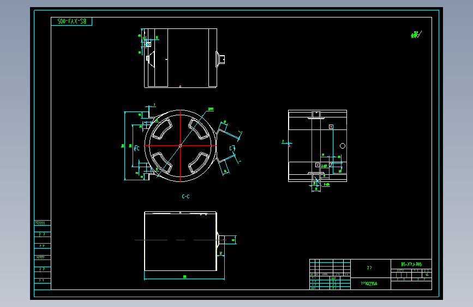This screenshot has height=307, width=473.
Task: Pick the centre point of the circular section view
Action: [181, 146]
